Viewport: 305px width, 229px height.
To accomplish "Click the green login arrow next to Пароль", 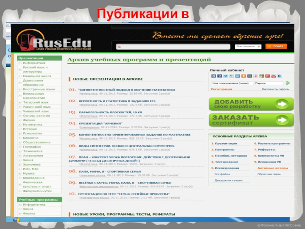I will (288, 83).
